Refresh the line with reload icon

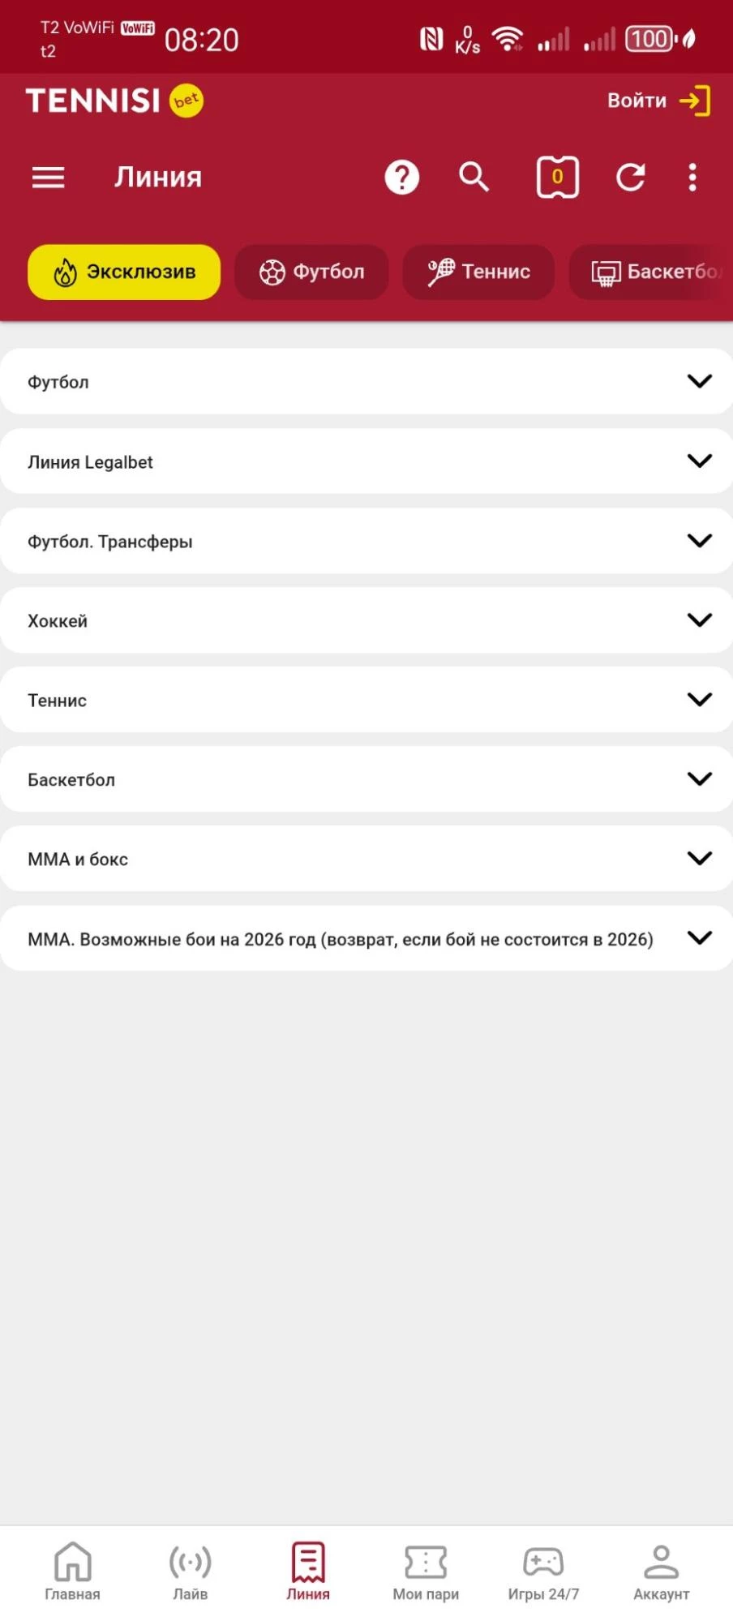630,177
